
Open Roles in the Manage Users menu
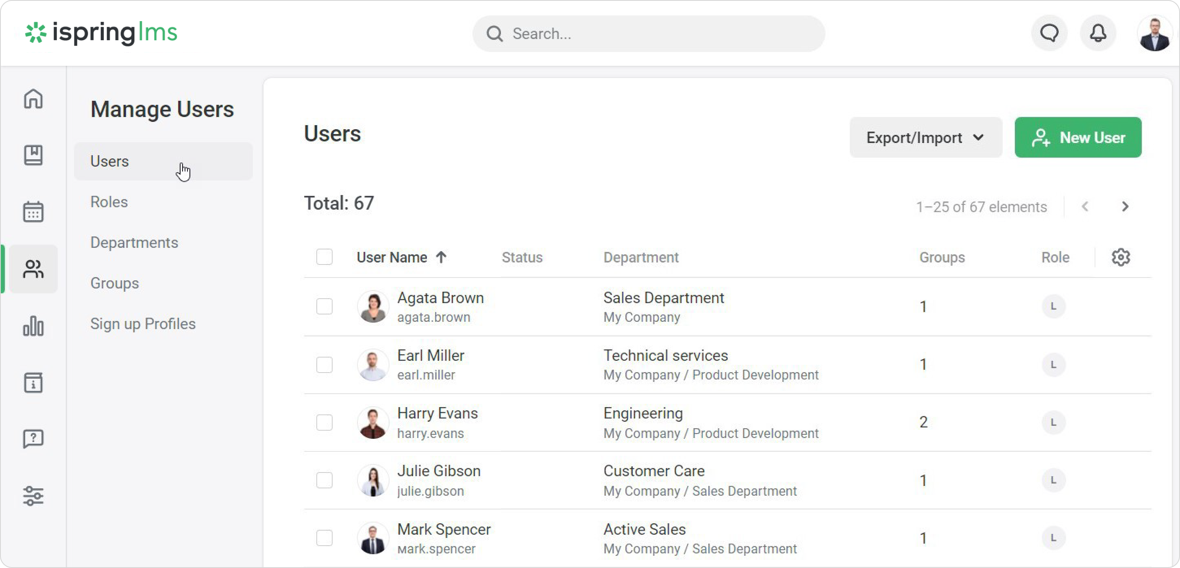click(x=109, y=202)
